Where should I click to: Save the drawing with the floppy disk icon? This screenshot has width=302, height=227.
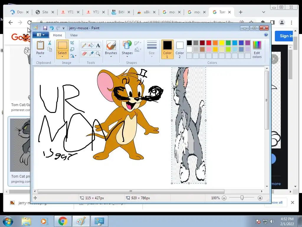(x=45, y=28)
